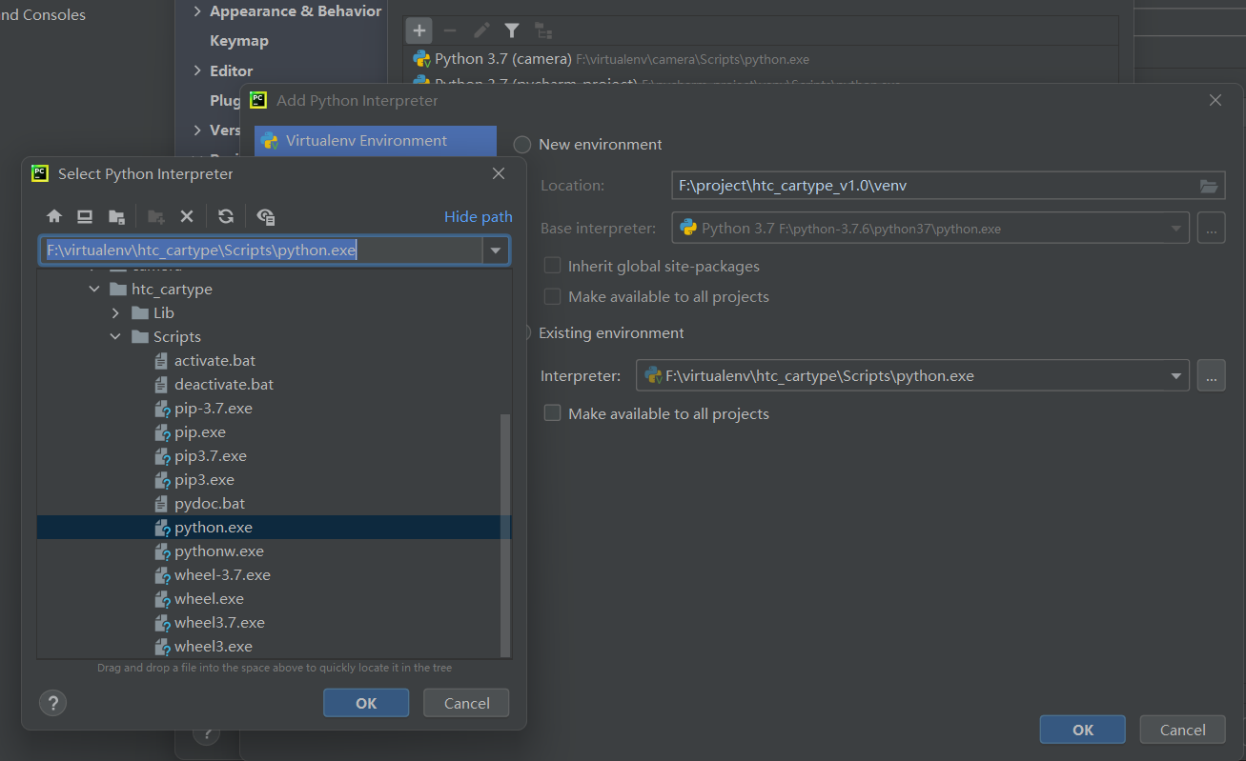Collapse the Scripts folder in the tree
Image resolution: width=1246 pixels, height=761 pixels.
point(115,335)
